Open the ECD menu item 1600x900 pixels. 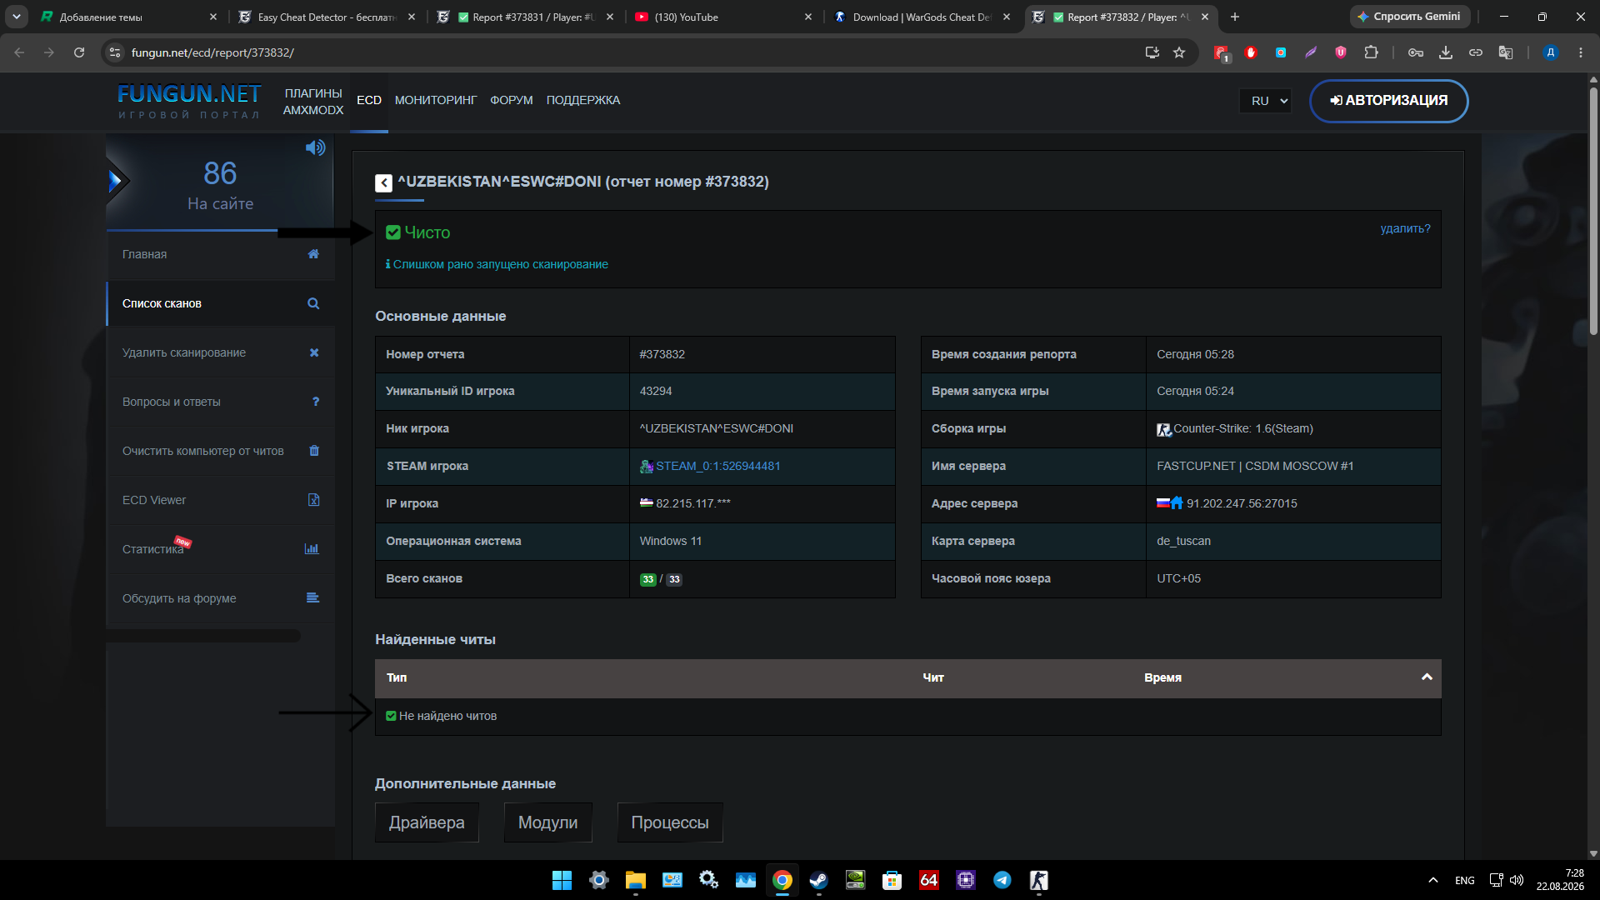369,101
